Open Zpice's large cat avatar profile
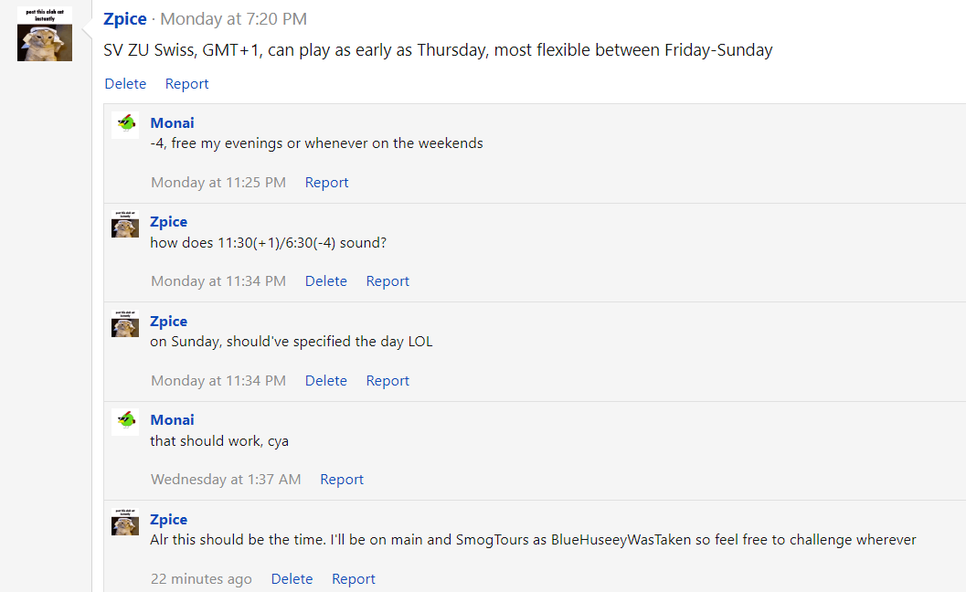Image resolution: width=966 pixels, height=592 pixels. click(45, 34)
